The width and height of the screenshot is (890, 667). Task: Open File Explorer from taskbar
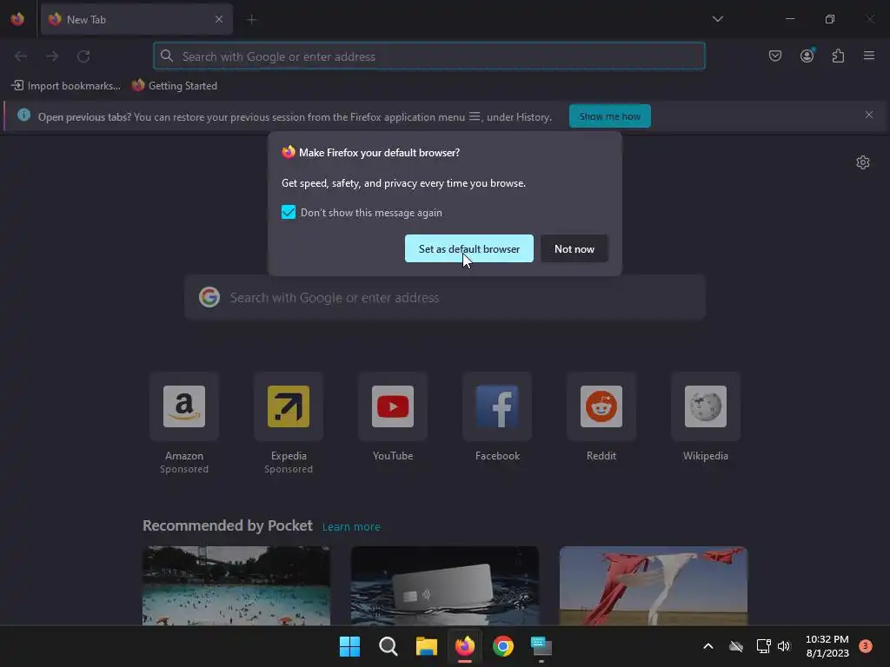pyautogui.click(x=426, y=646)
